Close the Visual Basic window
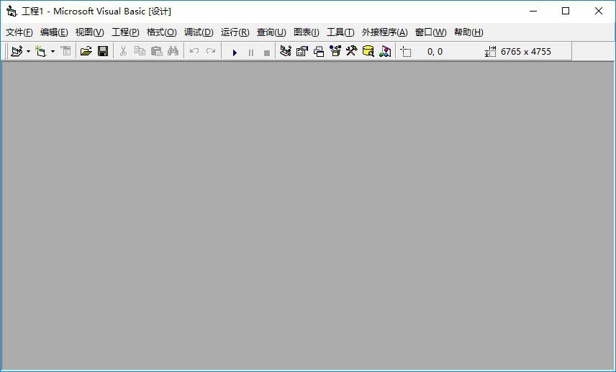616x372 pixels. pos(598,11)
